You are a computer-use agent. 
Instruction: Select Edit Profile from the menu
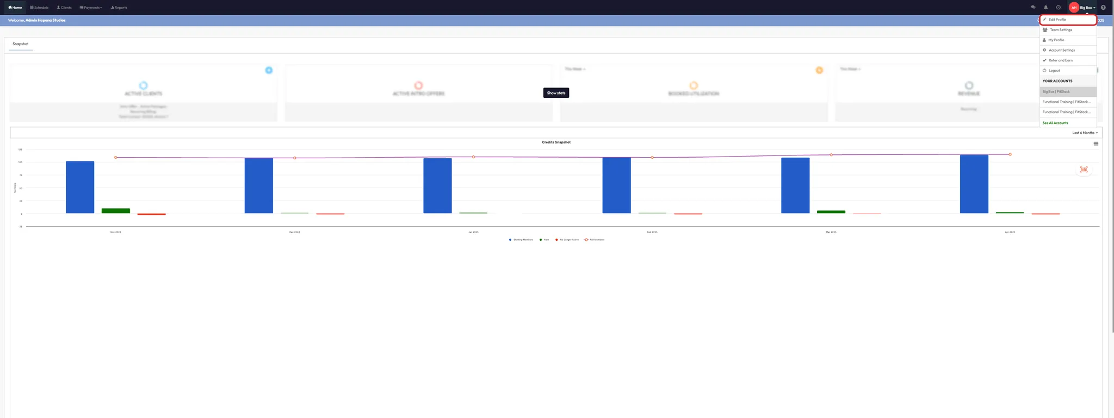tap(1057, 20)
